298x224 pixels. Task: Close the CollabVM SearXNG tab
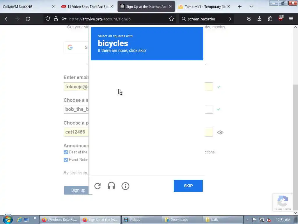(x=53, y=7)
